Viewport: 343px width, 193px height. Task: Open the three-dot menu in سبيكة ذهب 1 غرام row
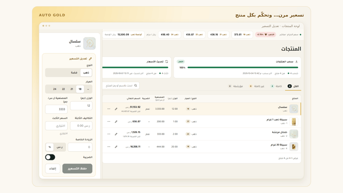[x=109, y=121]
